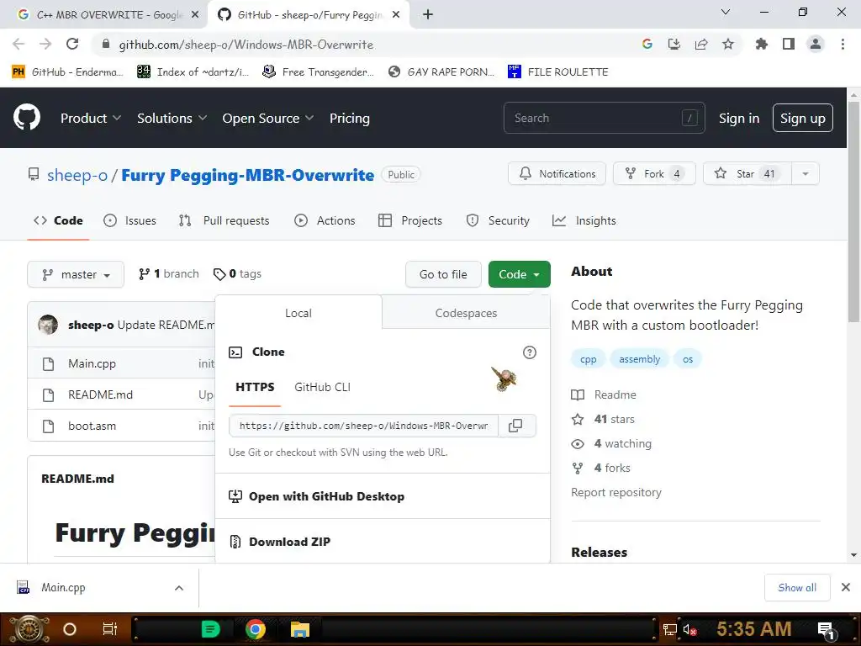Open clone help question mark icon
861x646 pixels.
tap(530, 352)
